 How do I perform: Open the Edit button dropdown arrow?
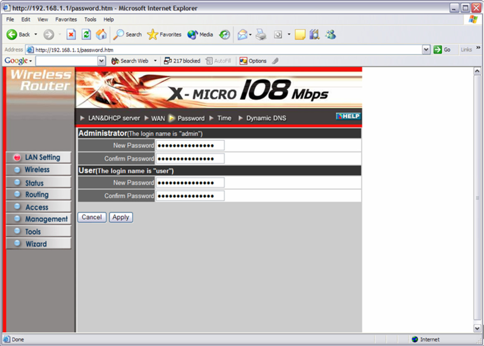289,35
